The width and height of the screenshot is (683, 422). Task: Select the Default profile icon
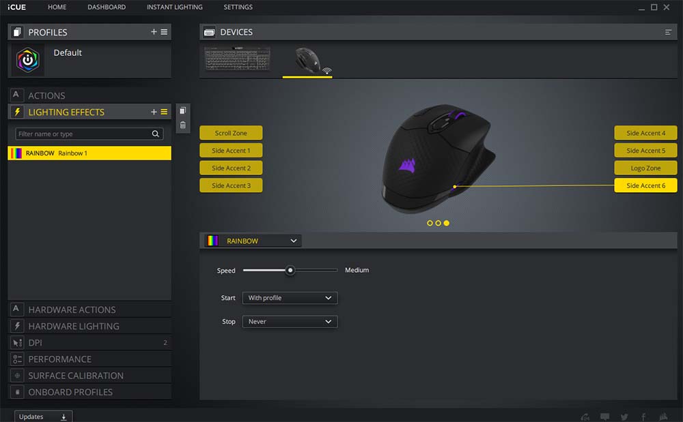(x=27, y=60)
